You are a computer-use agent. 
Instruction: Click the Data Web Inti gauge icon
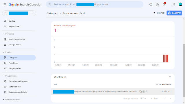pos(5,87)
